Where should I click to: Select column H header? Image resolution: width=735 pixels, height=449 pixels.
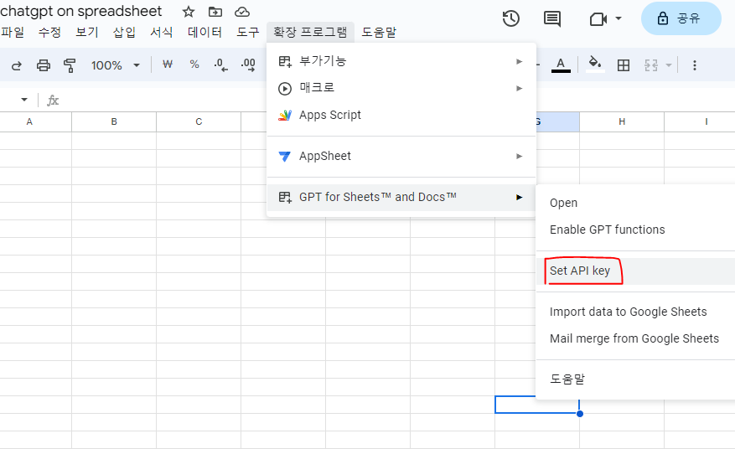[622, 121]
